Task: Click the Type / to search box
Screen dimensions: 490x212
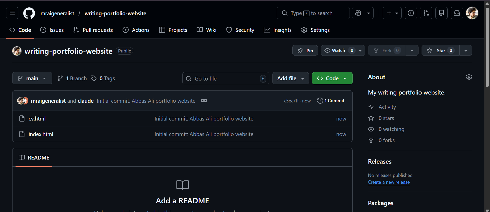Action: pyautogui.click(x=313, y=13)
